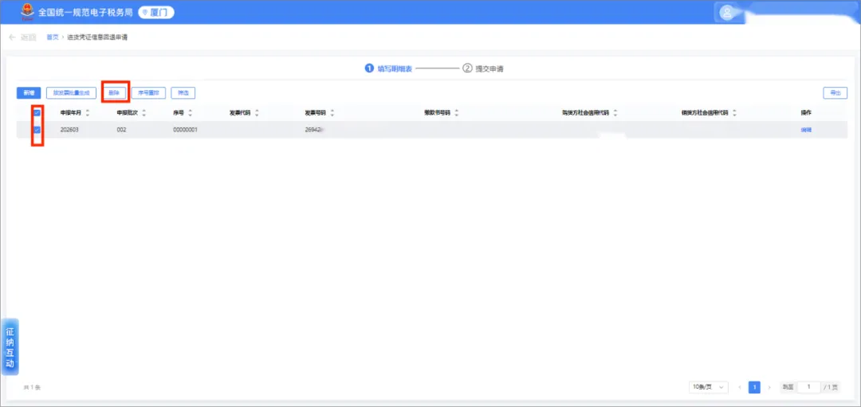Click the user avatar icon
Screen dimensions: 861x407
click(728, 14)
